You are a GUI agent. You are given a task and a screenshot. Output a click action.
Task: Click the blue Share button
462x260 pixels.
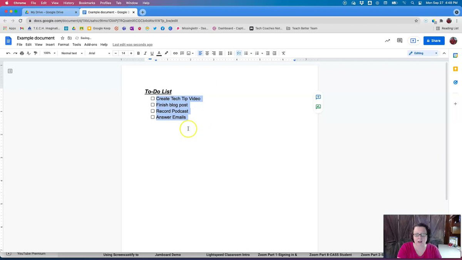[x=434, y=40]
